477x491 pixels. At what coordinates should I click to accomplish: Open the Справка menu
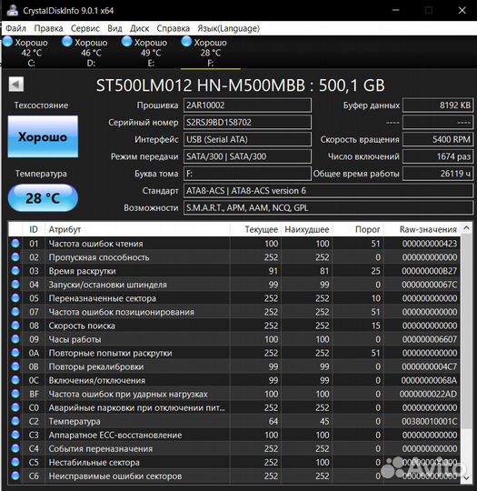point(174,28)
